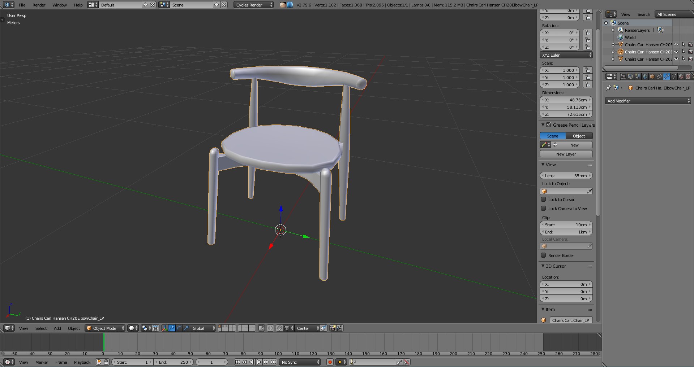This screenshot has width=694, height=367.
Task: Toggle the snap magnet icon
Action: coord(279,328)
